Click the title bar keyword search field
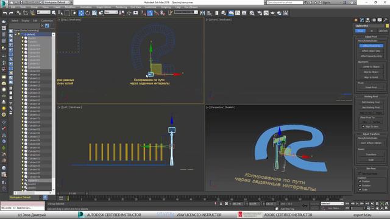The height and width of the screenshot is (219, 390). (x=285, y=2)
